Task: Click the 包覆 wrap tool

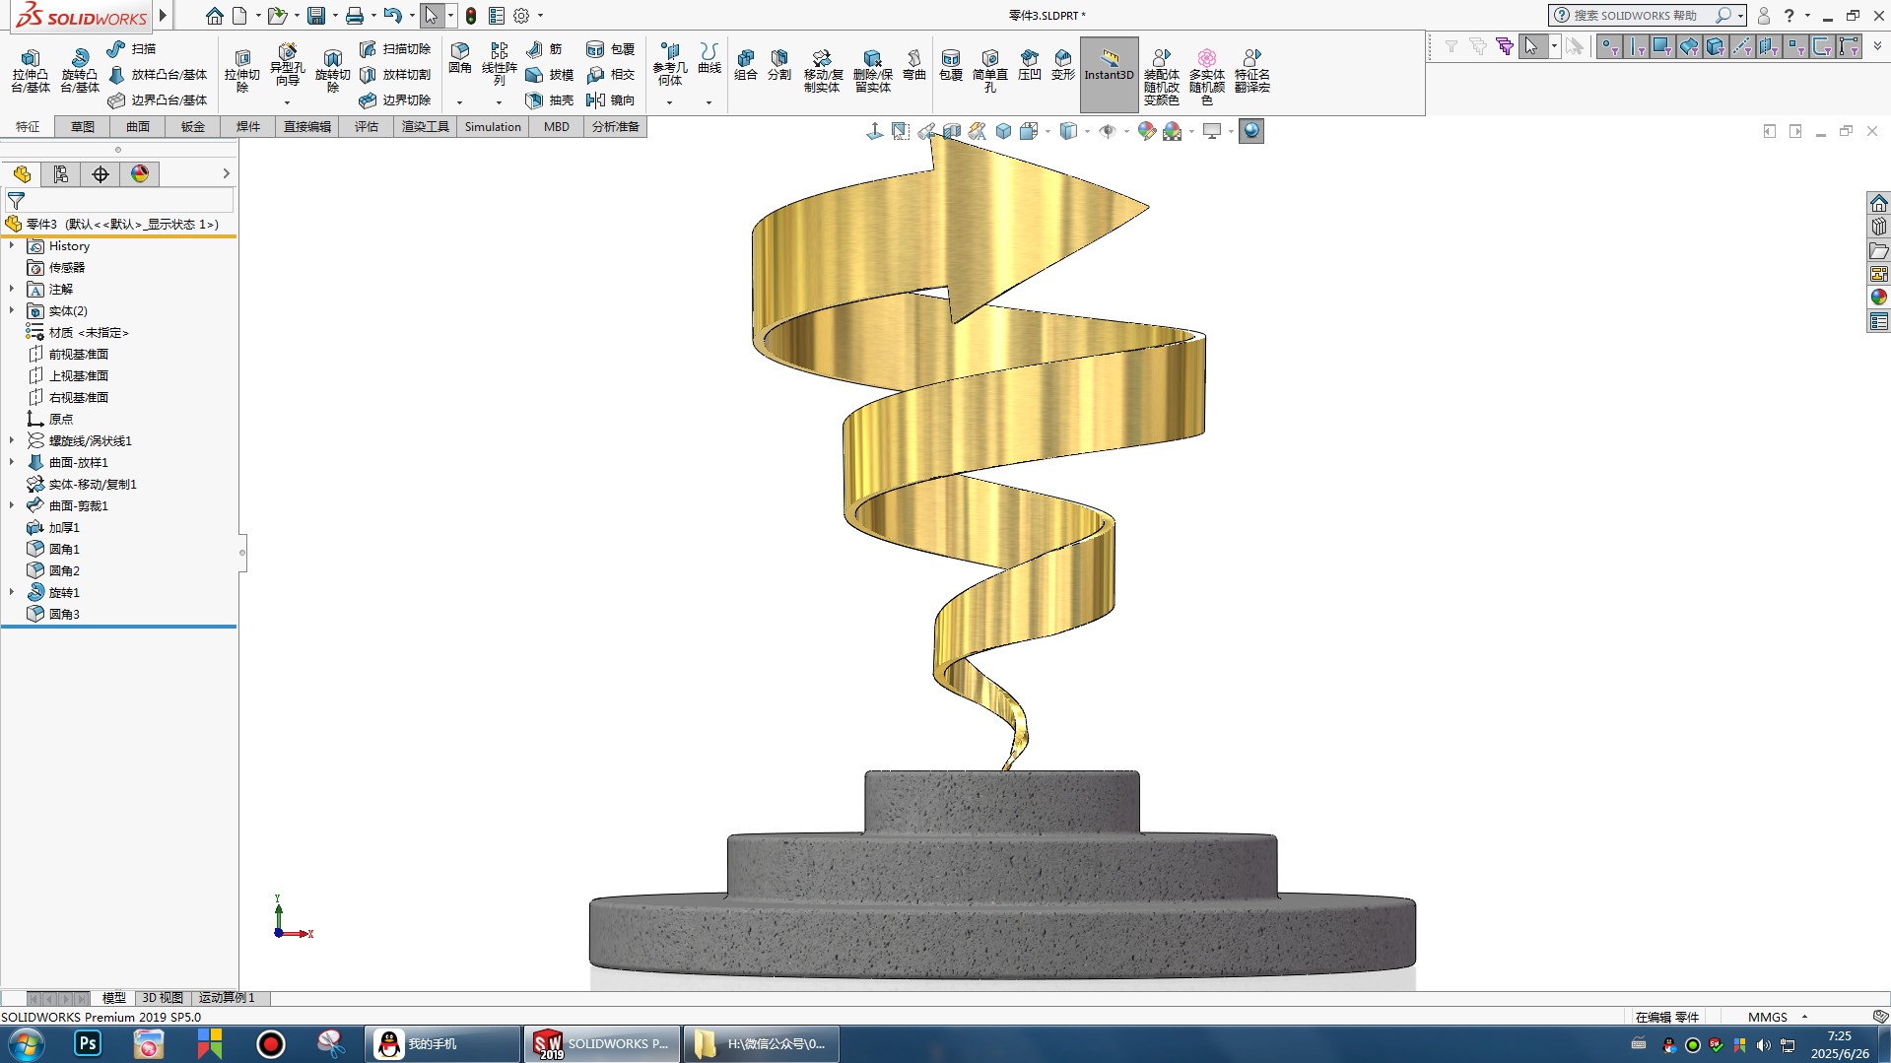Action: [x=610, y=48]
